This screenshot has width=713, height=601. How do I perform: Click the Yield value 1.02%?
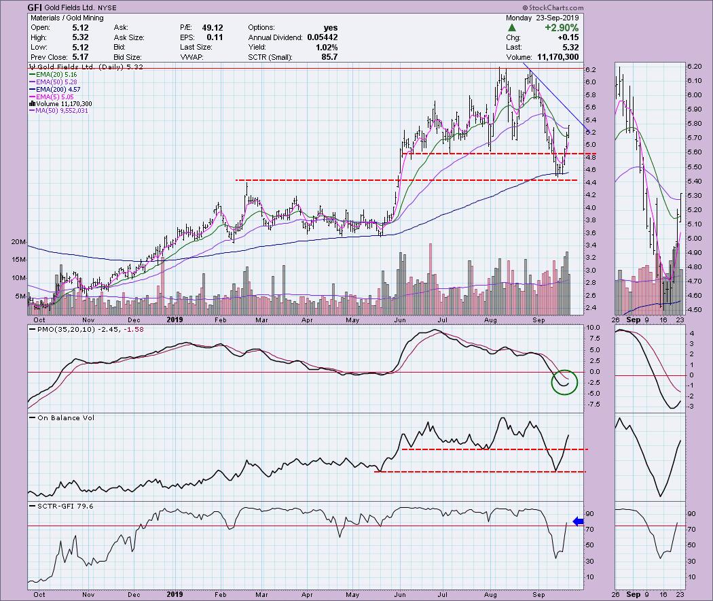coord(327,48)
